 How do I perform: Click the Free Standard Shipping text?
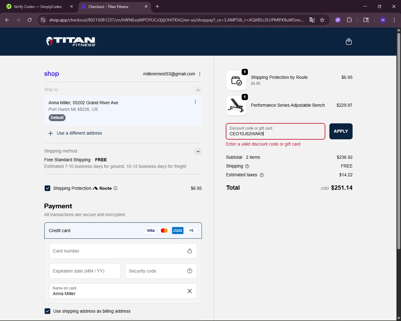tap(67, 160)
